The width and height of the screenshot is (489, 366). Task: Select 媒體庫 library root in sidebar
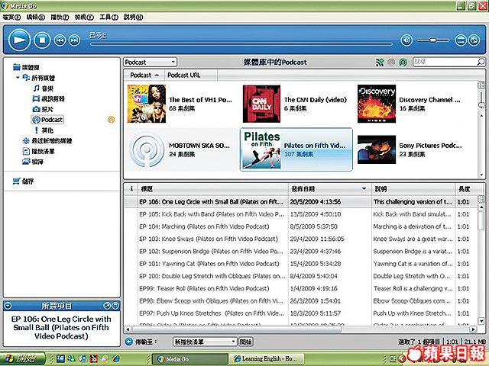click(26, 67)
